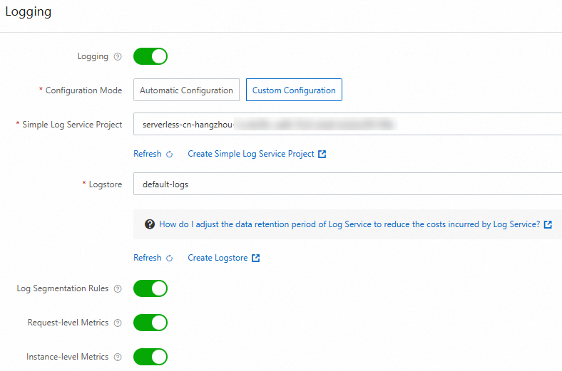Open help icon beside Request-level Metrics
562x371 pixels.
pos(118,323)
